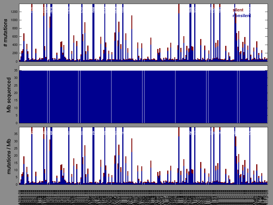Select the "mutations / Mb" y-axis title
The image size is (273, 205).
[9, 156]
